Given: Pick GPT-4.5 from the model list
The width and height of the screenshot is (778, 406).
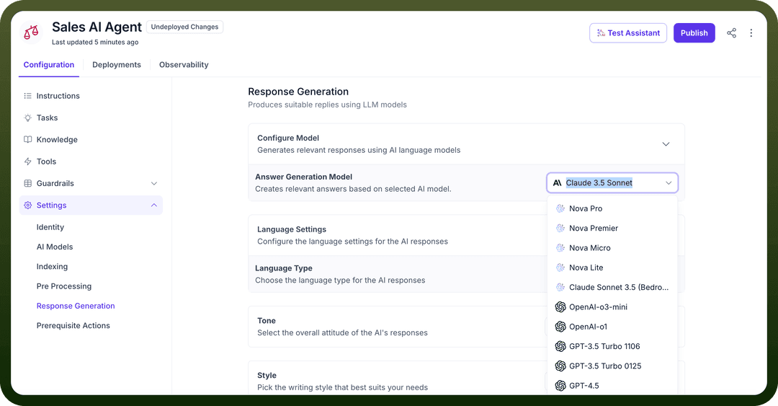Looking at the screenshot, I should pyautogui.click(x=612, y=386).
